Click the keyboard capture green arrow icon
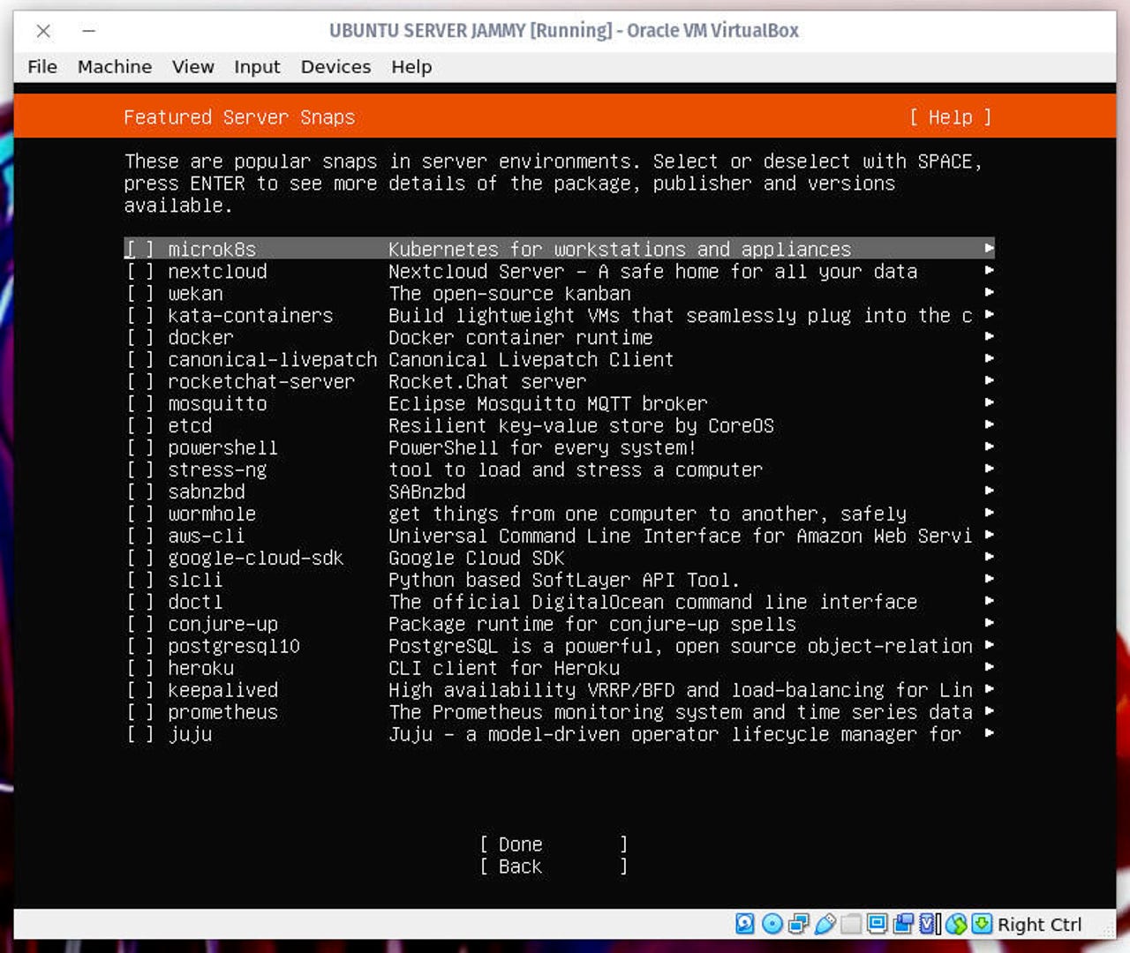This screenshot has width=1130, height=953. (982, 924)
